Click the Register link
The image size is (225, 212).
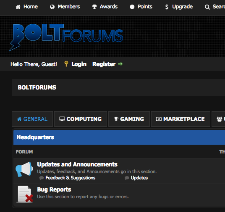click(x=104, y=64)
